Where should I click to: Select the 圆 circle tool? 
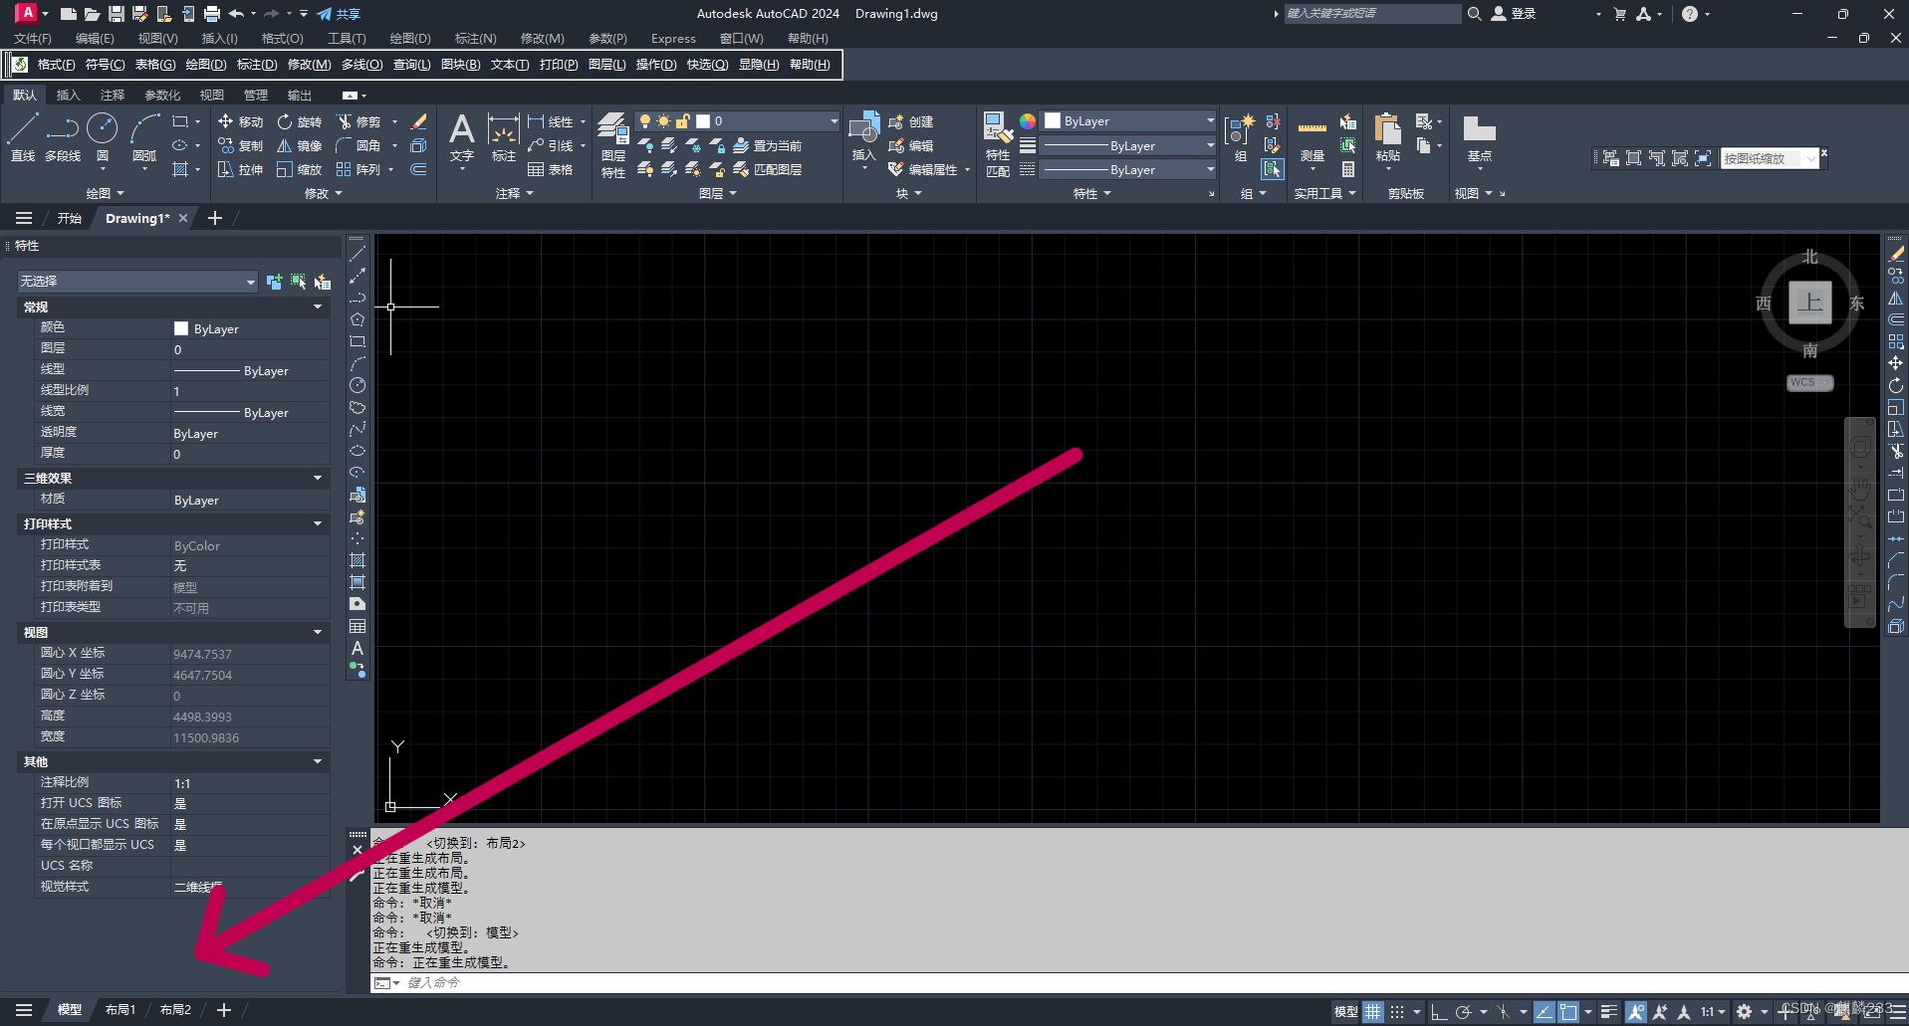103,137
